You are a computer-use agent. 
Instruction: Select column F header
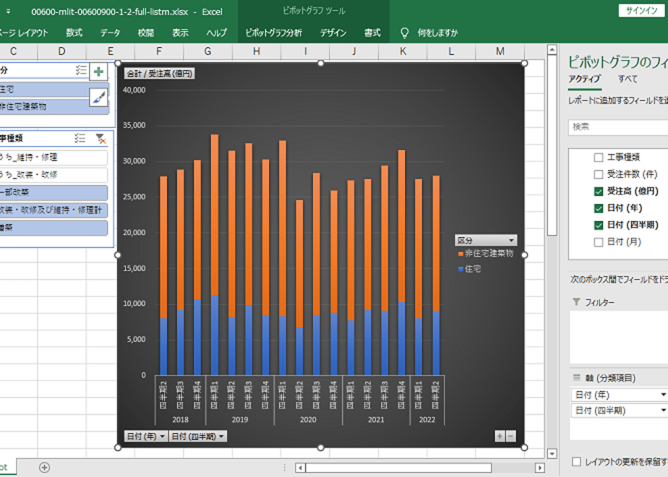click(159, 51)
